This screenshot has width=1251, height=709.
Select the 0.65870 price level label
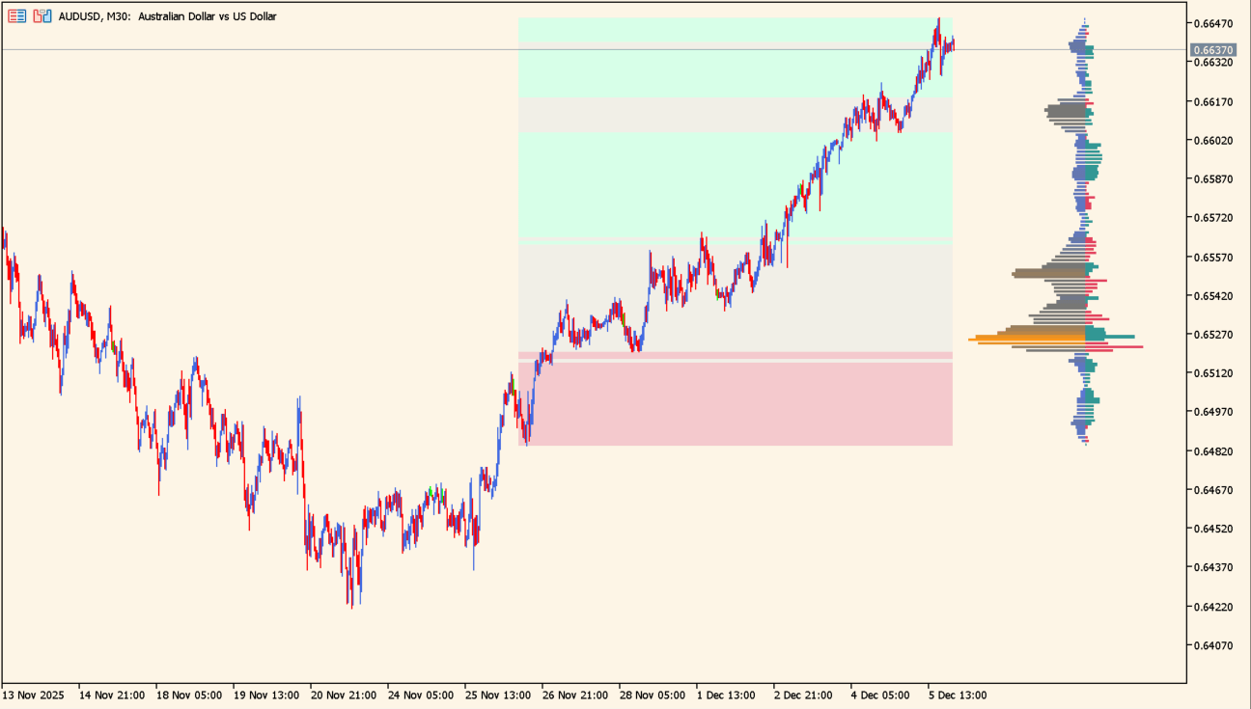(1213, 179)
